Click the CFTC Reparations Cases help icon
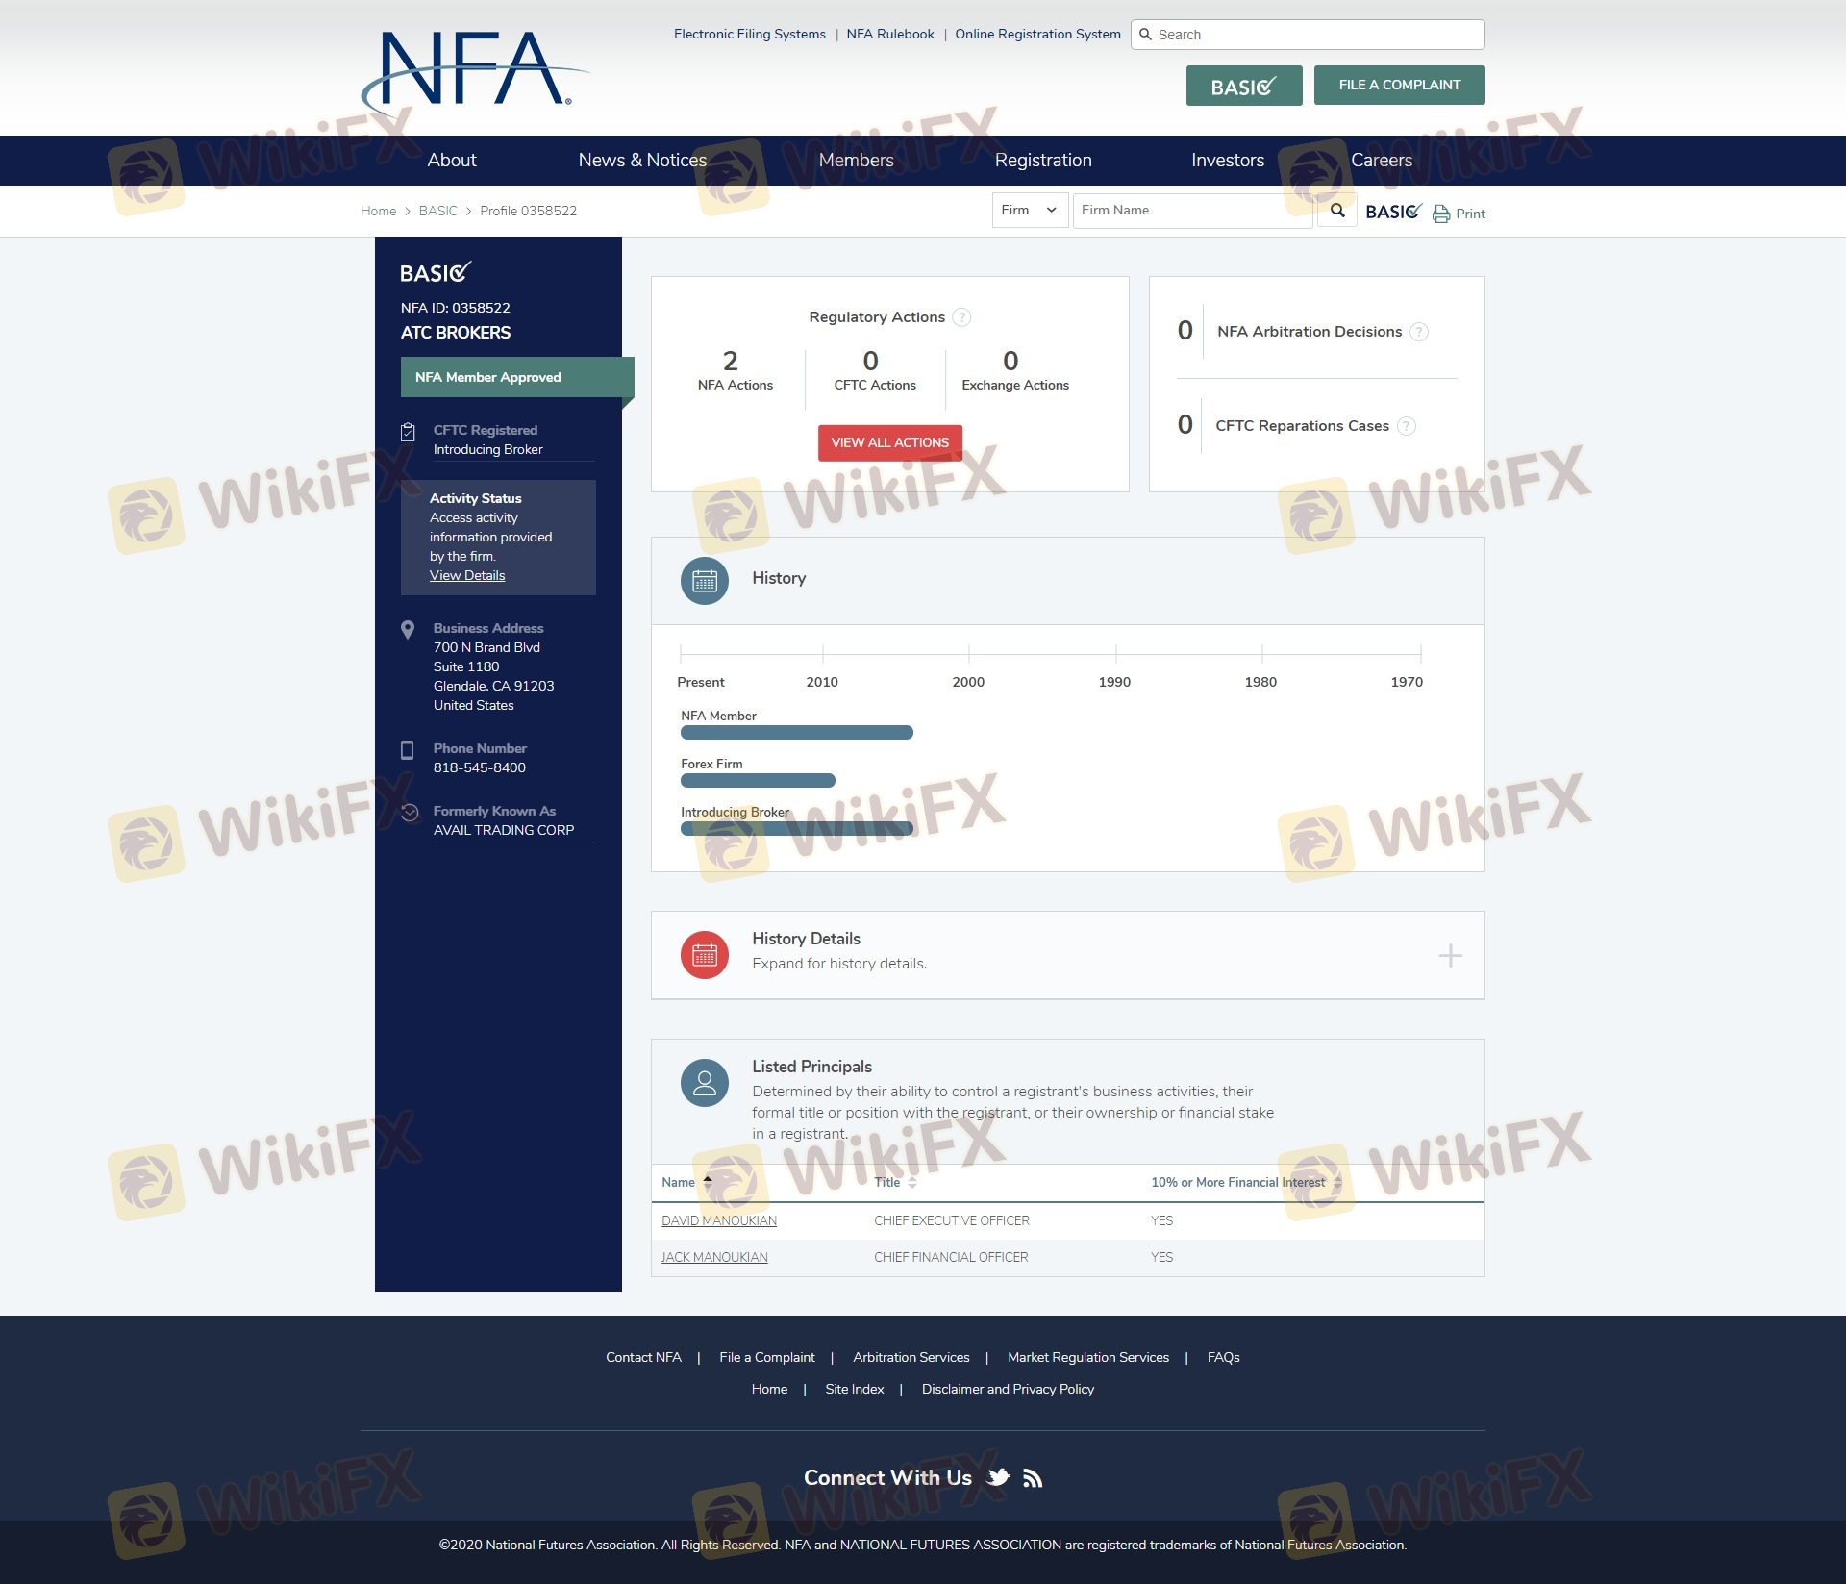1846x1584 pixels. coord(1406,426)
